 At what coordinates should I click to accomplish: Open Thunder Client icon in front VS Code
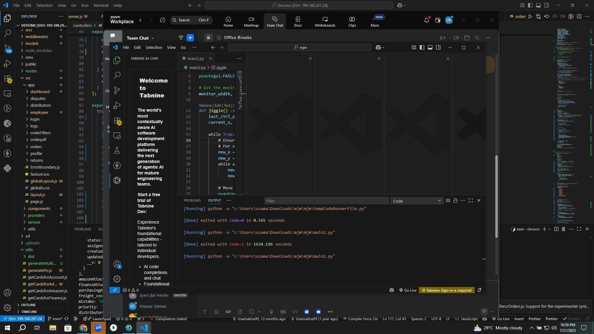117,165
